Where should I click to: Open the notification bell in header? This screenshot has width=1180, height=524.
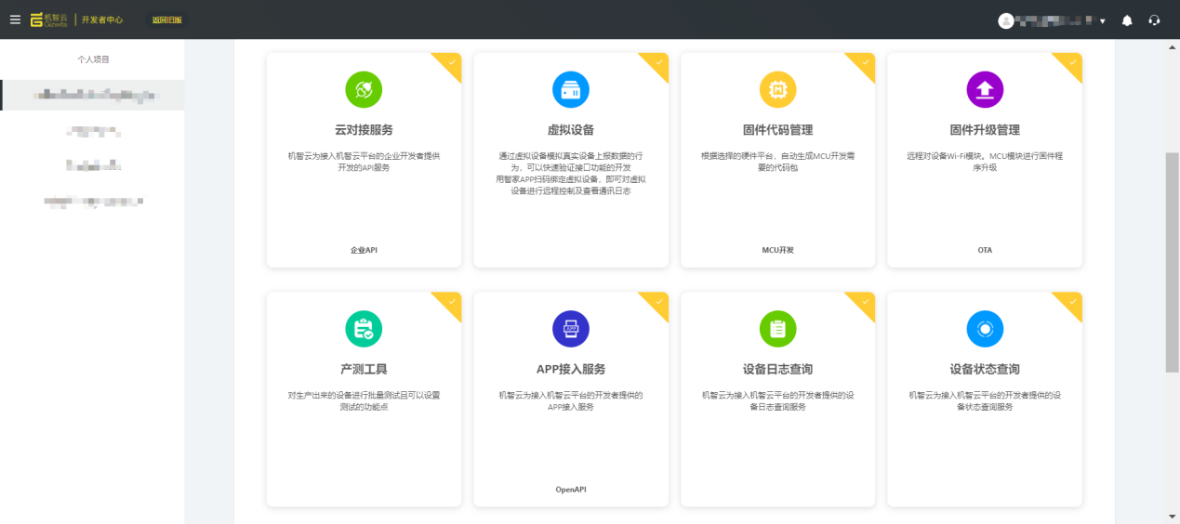pyautogui.click(x=1127, y=20)
